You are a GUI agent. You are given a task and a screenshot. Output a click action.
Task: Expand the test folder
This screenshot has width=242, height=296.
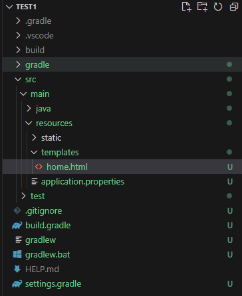23,196
